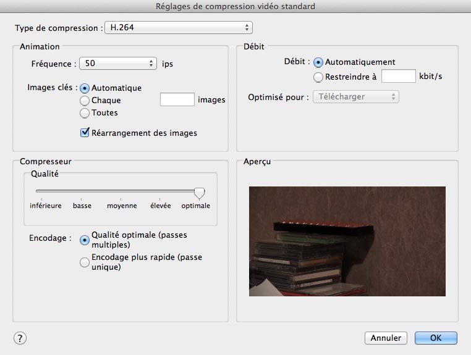
Task: Confirm settings with the OK button
Action: click(x=436, y=338)
